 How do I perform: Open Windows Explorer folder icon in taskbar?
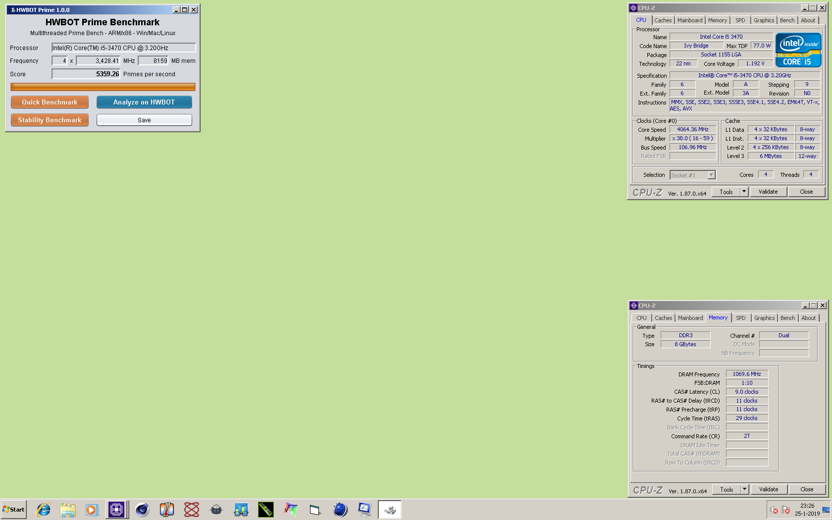point(68,510)
